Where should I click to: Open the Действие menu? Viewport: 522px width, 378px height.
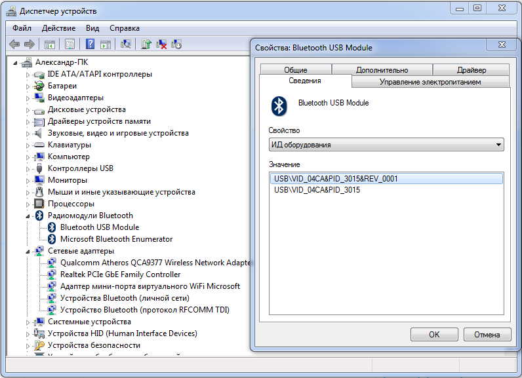(x=58, y=28)
